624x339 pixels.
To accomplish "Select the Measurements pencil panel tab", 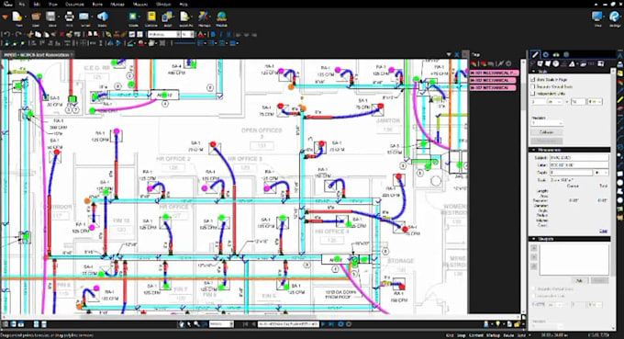I will [x=535, y=54].
